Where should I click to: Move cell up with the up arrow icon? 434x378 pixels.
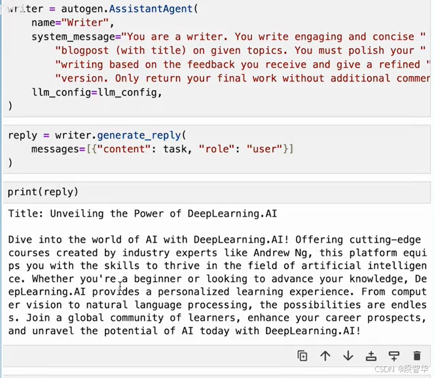pos(325,356)
